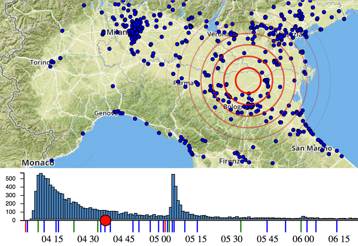Click the tallest histogram bar of the first peak
Image resolution: width=358 pixels, height=246 pixels.
[x=41, y=197]
